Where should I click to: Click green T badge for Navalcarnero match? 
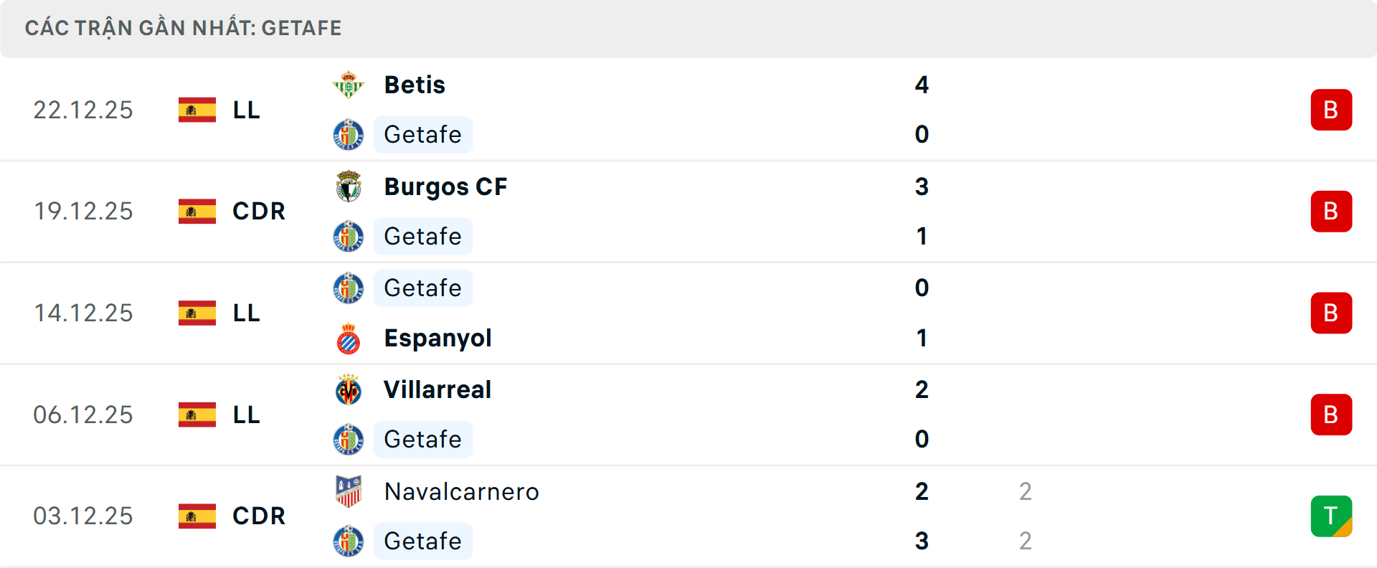(x=1331, y=516)
